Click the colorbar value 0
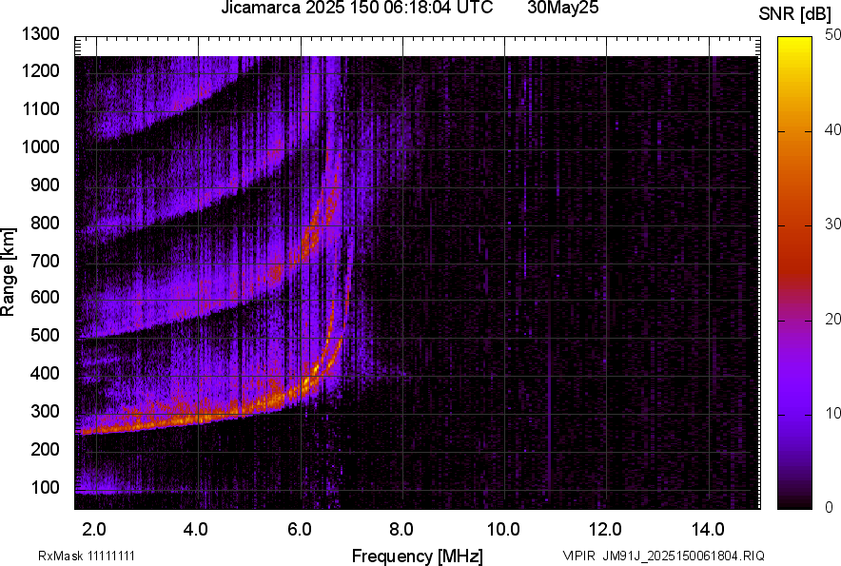The image size is (841, 566). (830, 506)
